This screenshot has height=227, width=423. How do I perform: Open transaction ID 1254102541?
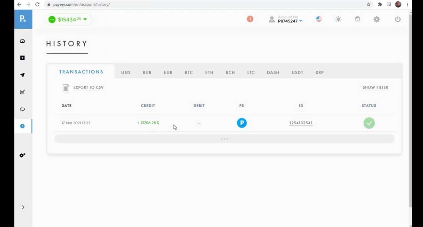(301, 123)
